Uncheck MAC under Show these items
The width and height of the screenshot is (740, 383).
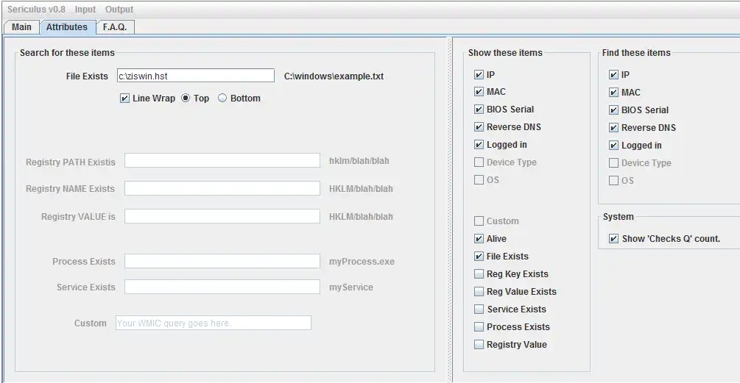(x=479, y=91)
